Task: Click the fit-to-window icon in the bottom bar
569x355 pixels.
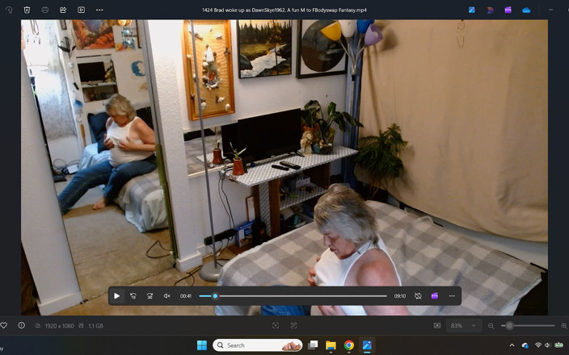Action: [x=276, y=326]
